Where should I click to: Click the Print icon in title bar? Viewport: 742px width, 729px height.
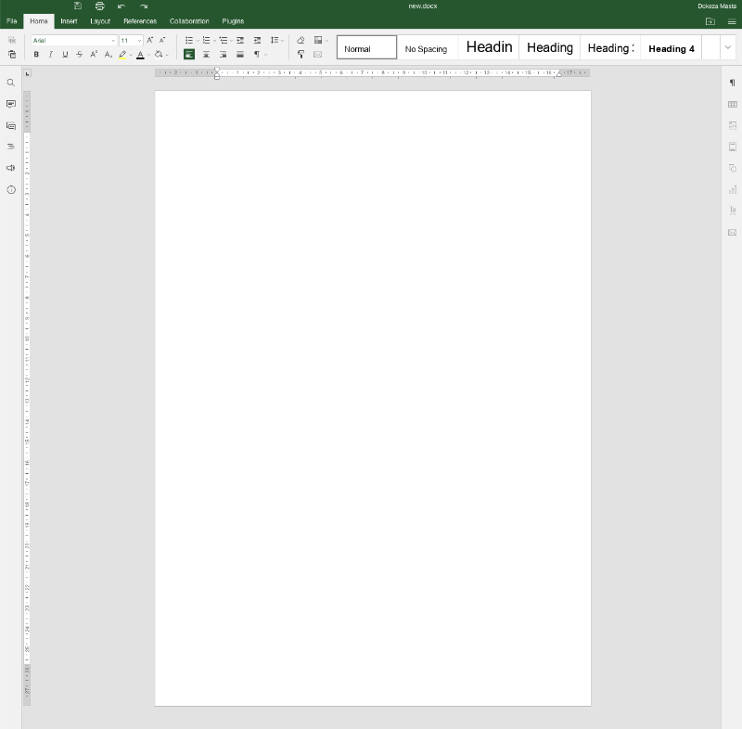pos(99,6)
